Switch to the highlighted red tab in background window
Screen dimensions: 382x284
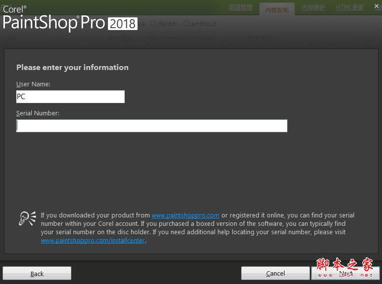click(277, 9)
